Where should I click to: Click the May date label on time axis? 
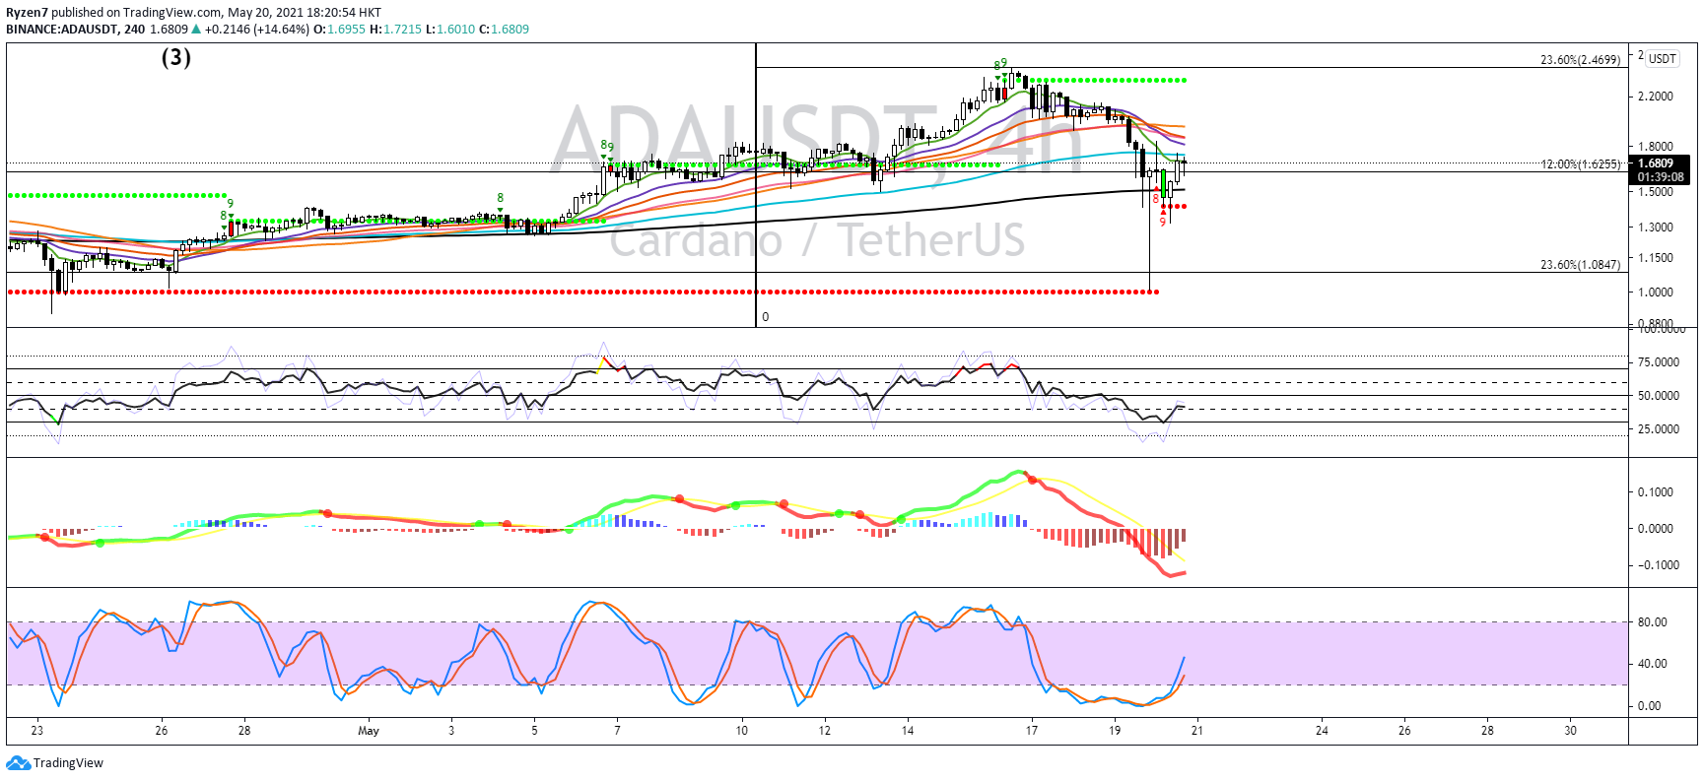[x=369, y=731]
